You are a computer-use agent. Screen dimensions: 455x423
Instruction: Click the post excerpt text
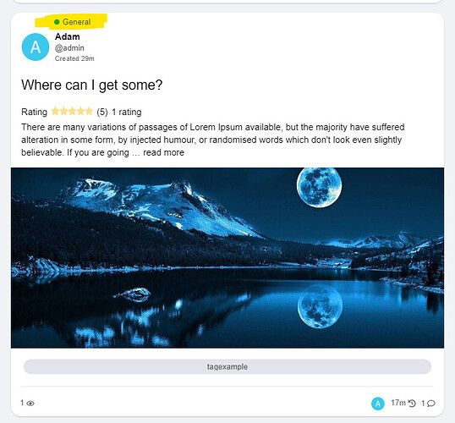[x=213, y=140]
